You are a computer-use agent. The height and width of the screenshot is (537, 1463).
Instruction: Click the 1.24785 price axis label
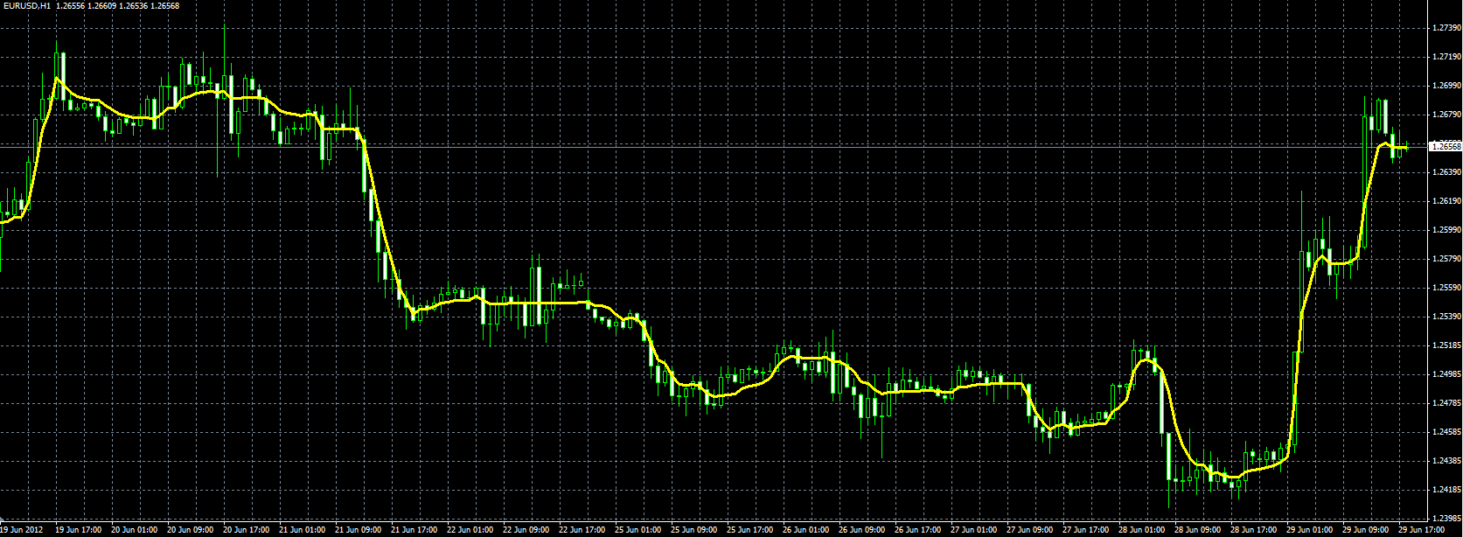point(1447,403)
